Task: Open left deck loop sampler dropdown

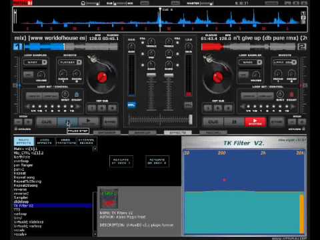Action: [x=44, y=62]
